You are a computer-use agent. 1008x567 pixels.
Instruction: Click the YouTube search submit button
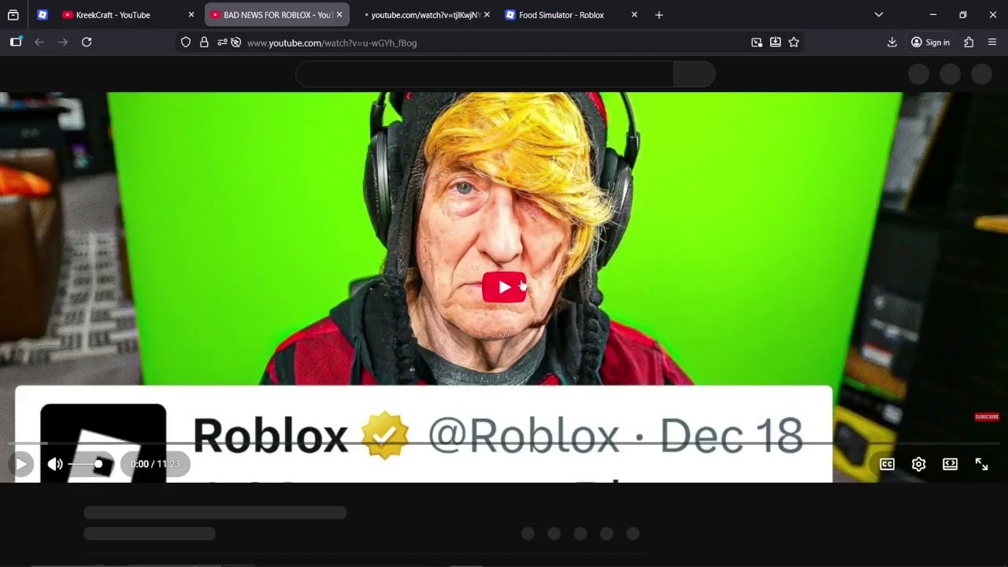[695, 74]
